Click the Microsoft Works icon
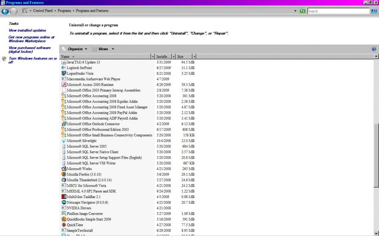The height and width of the screenshot is (245, 379). tap(64, 169)
